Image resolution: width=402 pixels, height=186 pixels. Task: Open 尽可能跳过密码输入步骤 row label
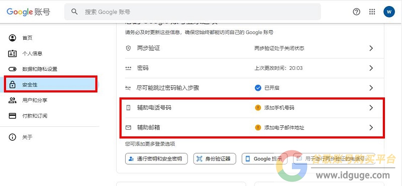point(168,88)
